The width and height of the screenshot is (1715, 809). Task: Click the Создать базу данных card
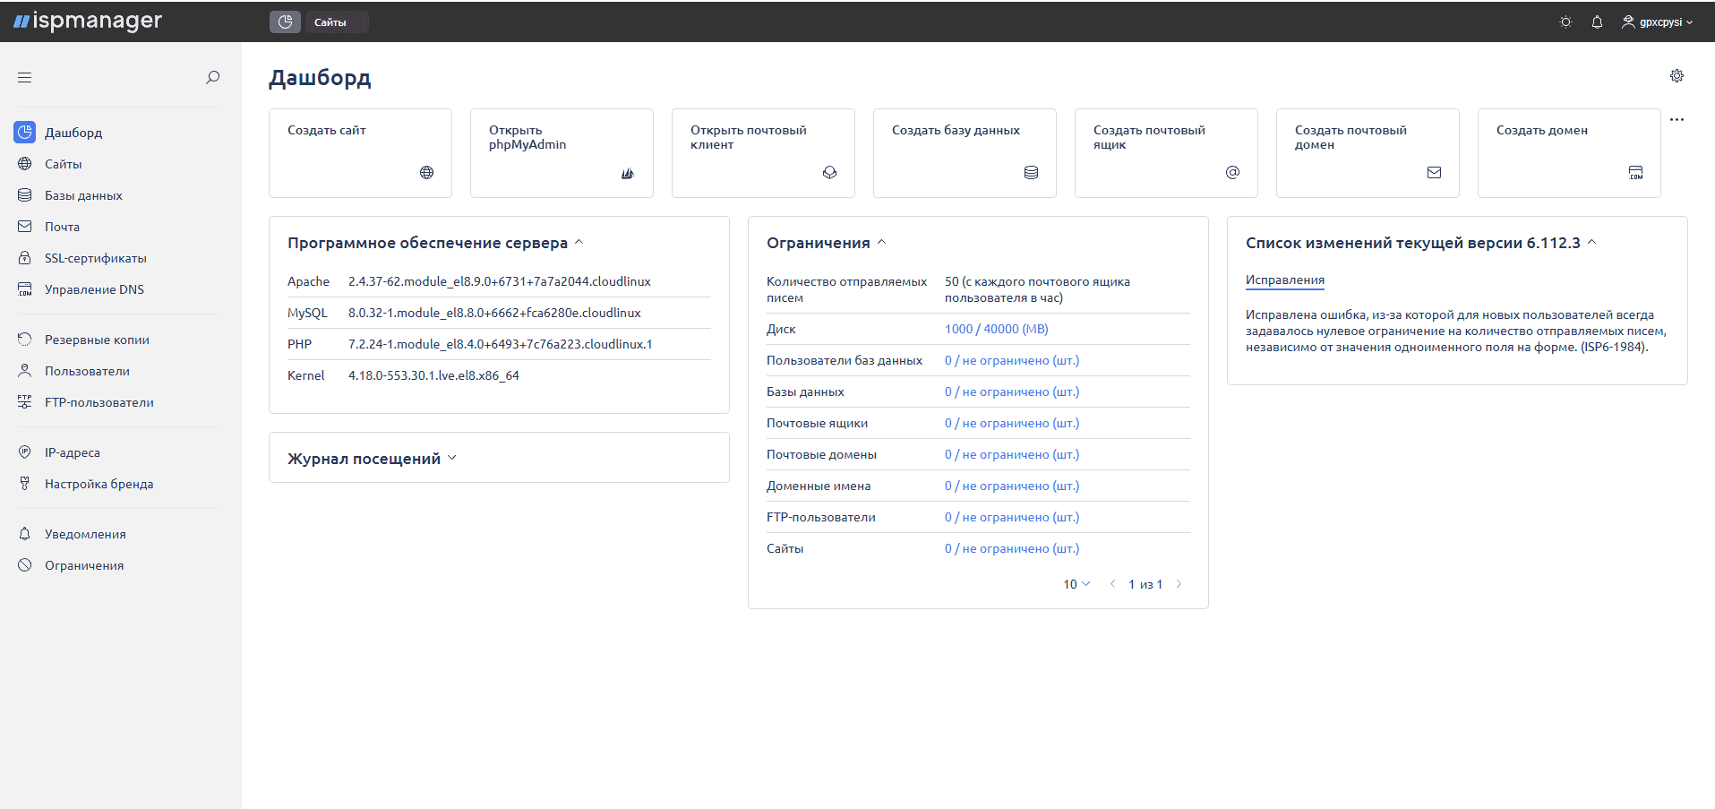point(965,153)
